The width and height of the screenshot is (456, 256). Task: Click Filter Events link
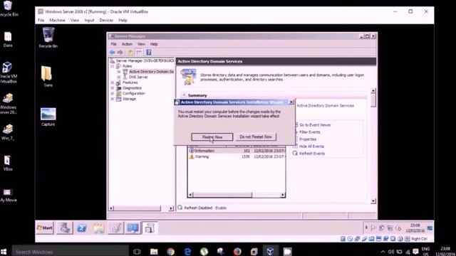pos(310,132)
